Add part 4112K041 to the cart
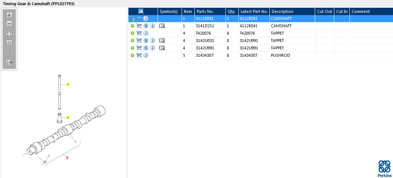This screenshot has width=393, height=178. (x=139, y=18)
